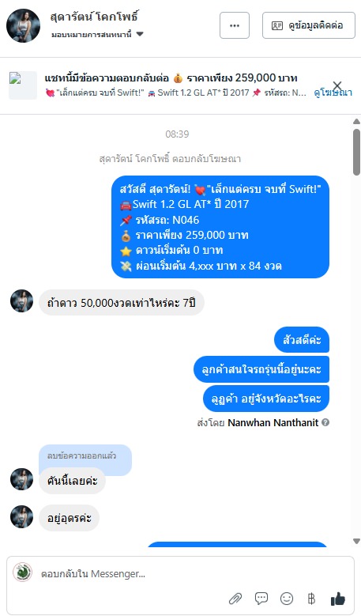The width and height of the screenshot is (361, 616).
Task: Select the Swift 1.2 GL ad message bubble
Action: pyautogui.click(x=220, y=227)
